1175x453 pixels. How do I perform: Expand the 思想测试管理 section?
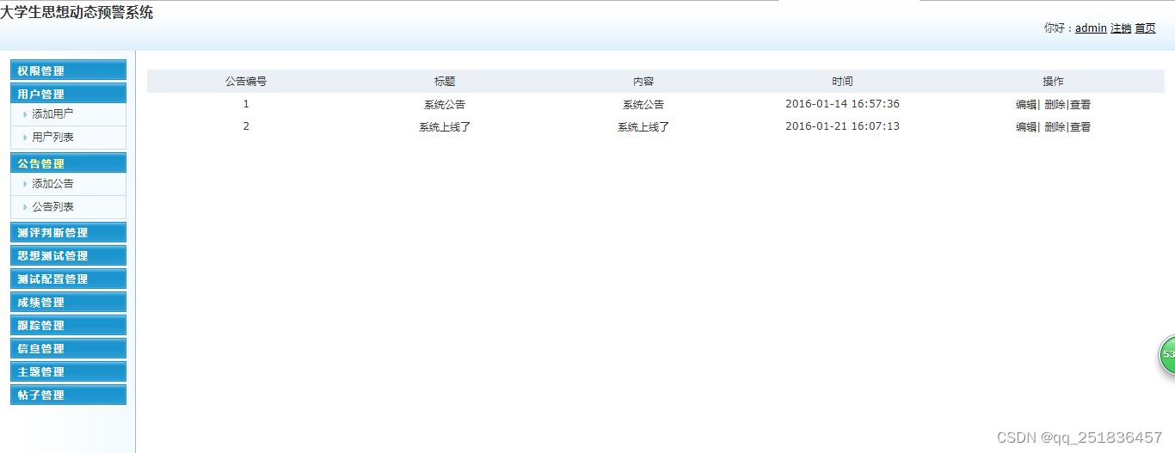click(x=68, y=255)
